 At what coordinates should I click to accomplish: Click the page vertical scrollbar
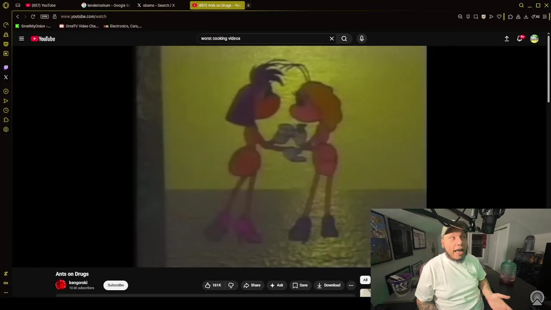coord(549,69)
